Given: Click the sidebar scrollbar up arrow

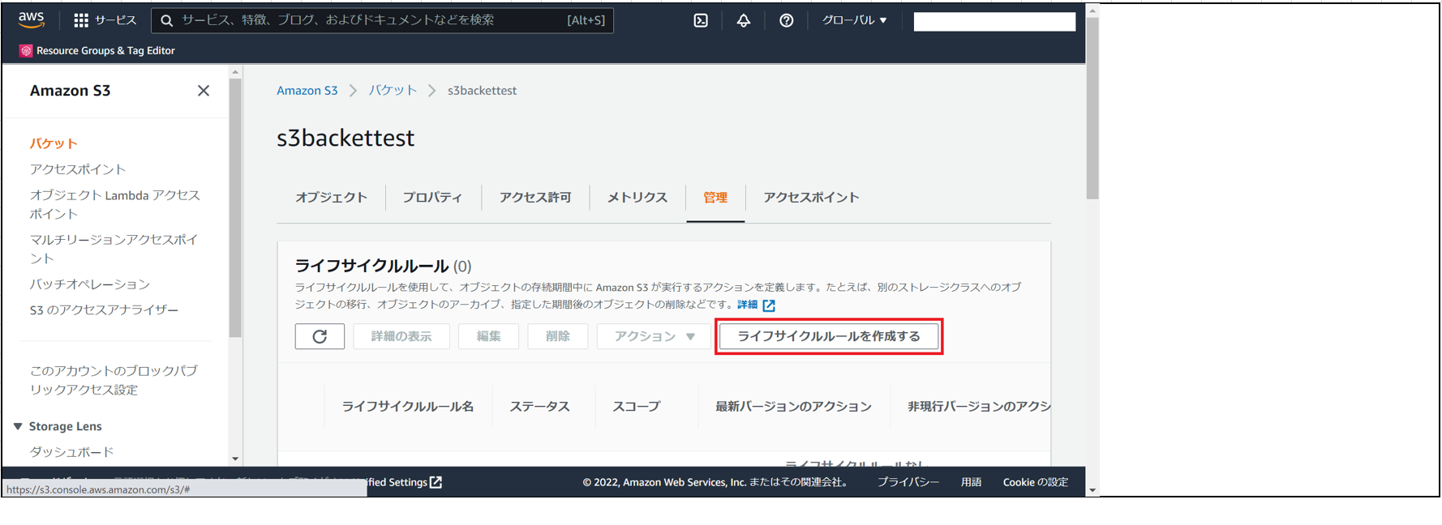Looking at the screenshot, I should pos(235,72).
